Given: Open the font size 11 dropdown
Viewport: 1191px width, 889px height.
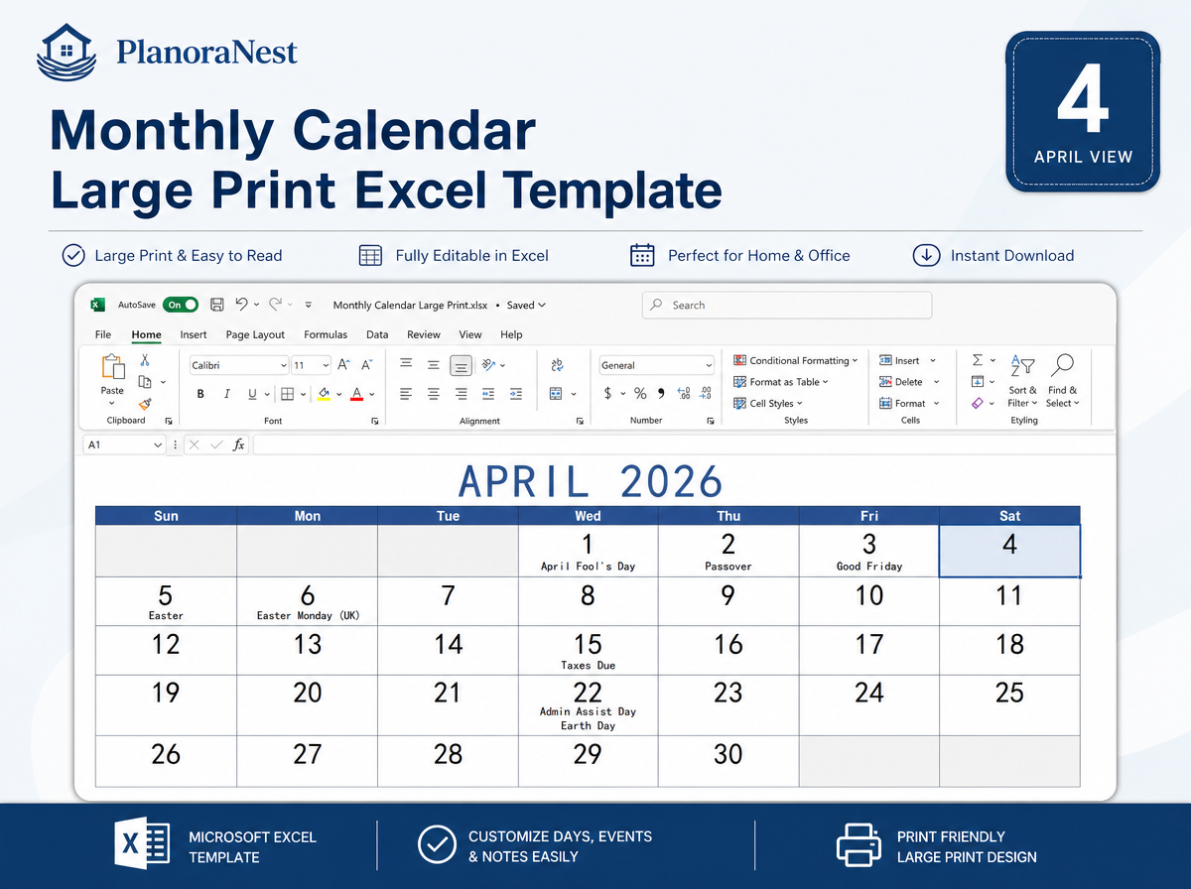Looking at the screenshot, I should click(326, 365).
